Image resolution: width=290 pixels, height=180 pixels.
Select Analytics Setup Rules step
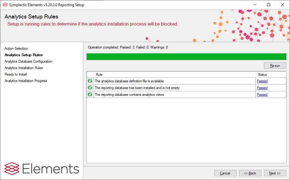(x=24, y=55)
